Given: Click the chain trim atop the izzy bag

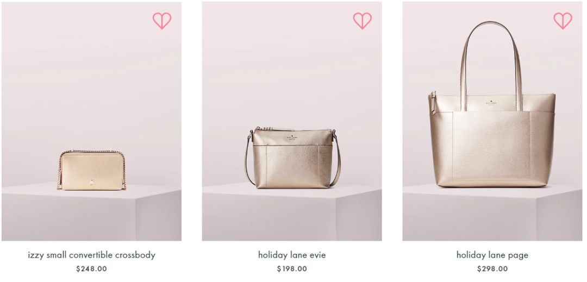Looking at the screenshot, I should click(92, 152).
